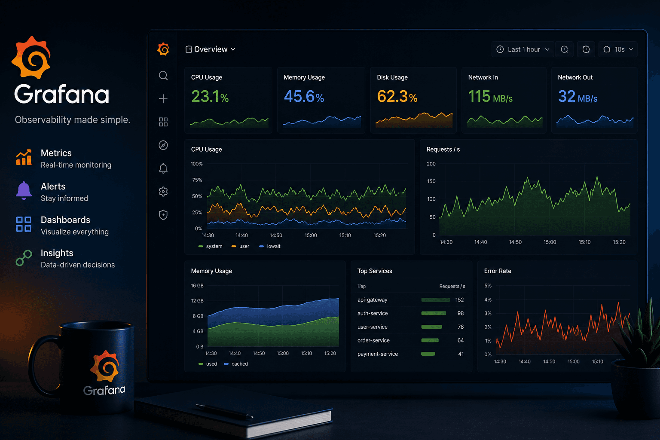The image size is (660, 440).
Task: Toggle cached series in Memory Usage legend
Action: (x=236, y=364)
